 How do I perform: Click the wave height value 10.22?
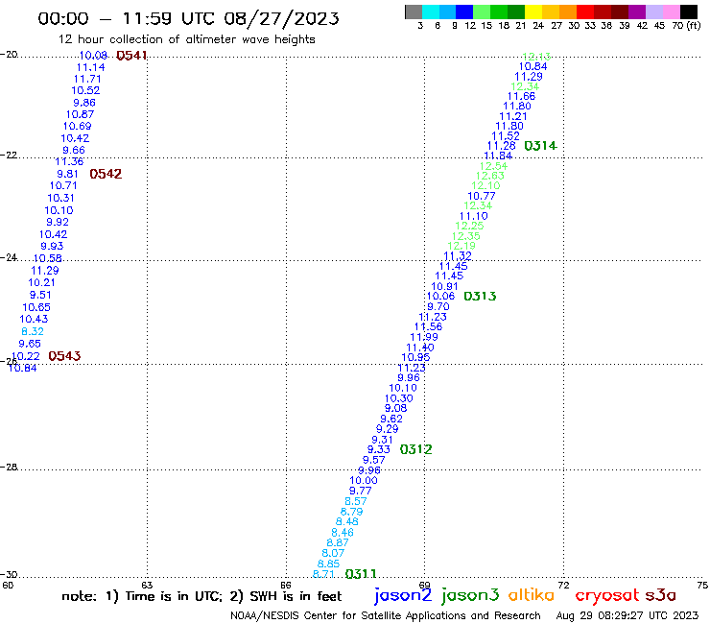[26, 356]
